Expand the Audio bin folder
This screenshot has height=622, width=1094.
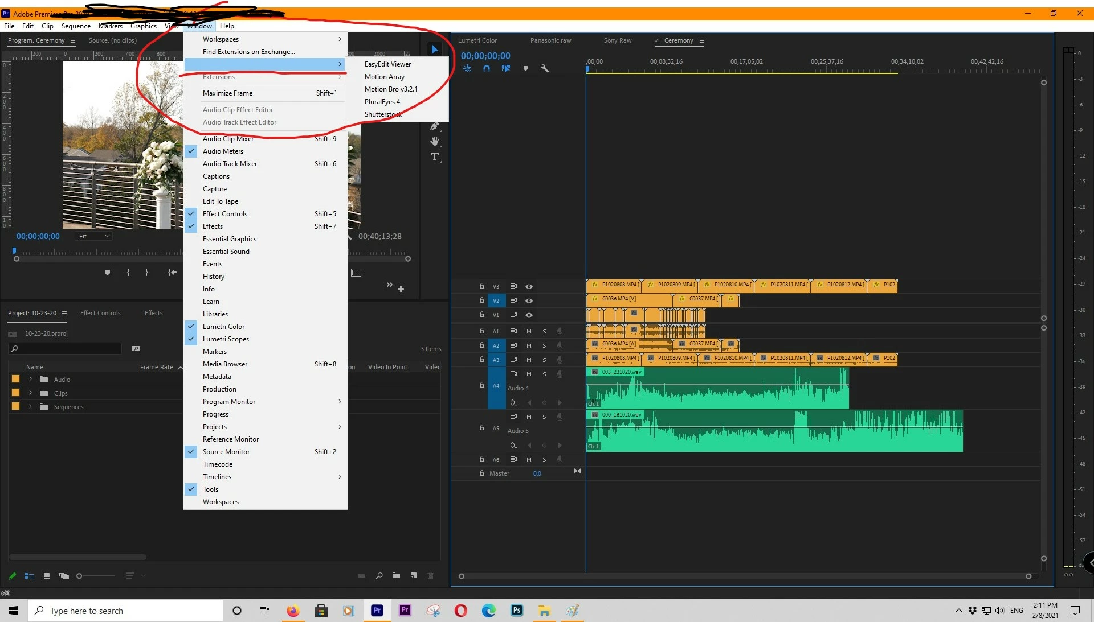click(x=30, y=379)
